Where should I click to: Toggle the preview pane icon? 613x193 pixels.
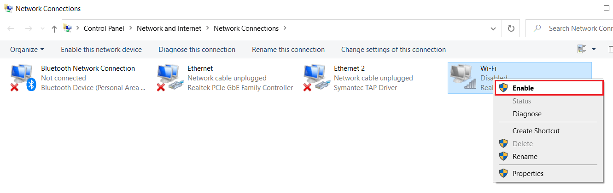coord(611,49)
